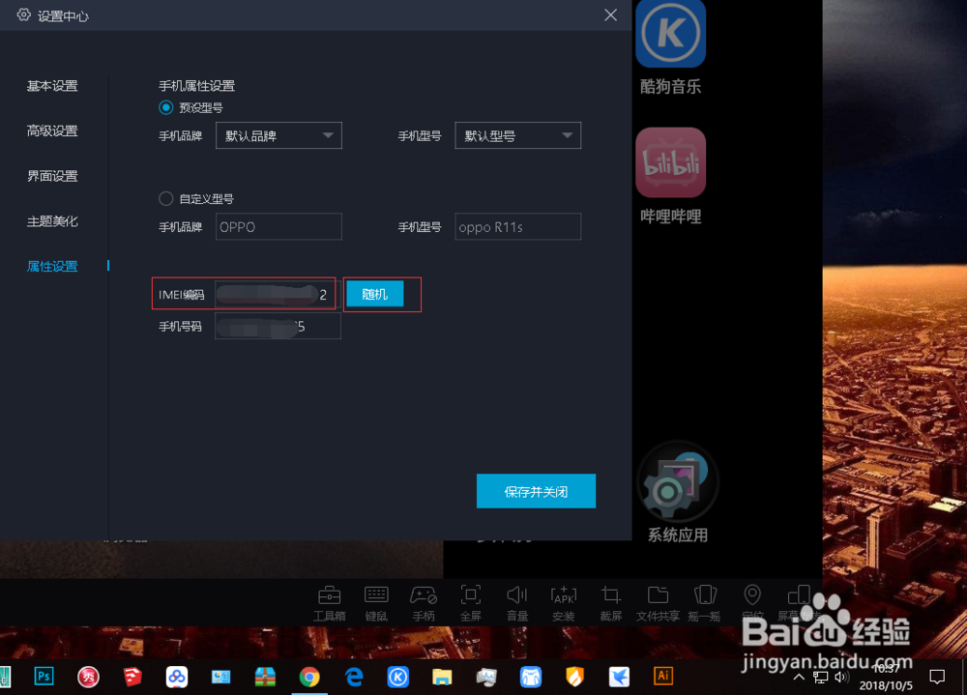Screen dimensions: 967x695
Task: Click the 手机号码 phone number input field
Action: (278, 327)
